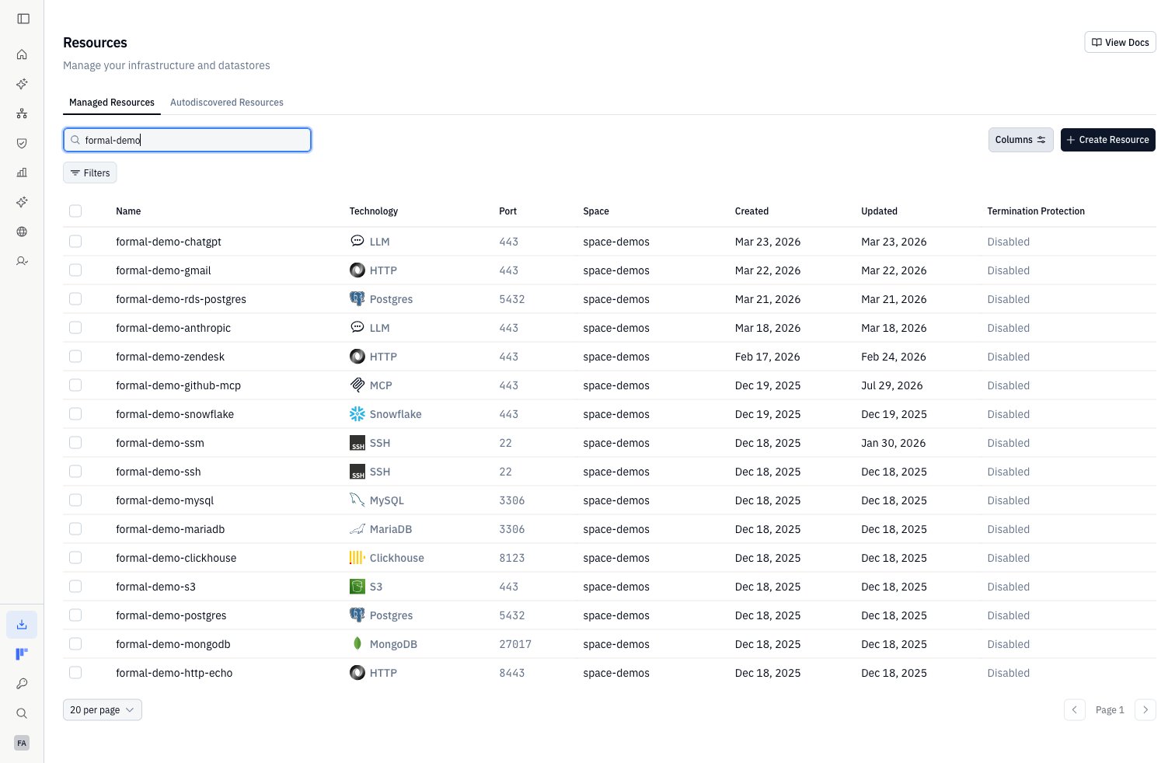Click the port value 8443

point(512,673)
